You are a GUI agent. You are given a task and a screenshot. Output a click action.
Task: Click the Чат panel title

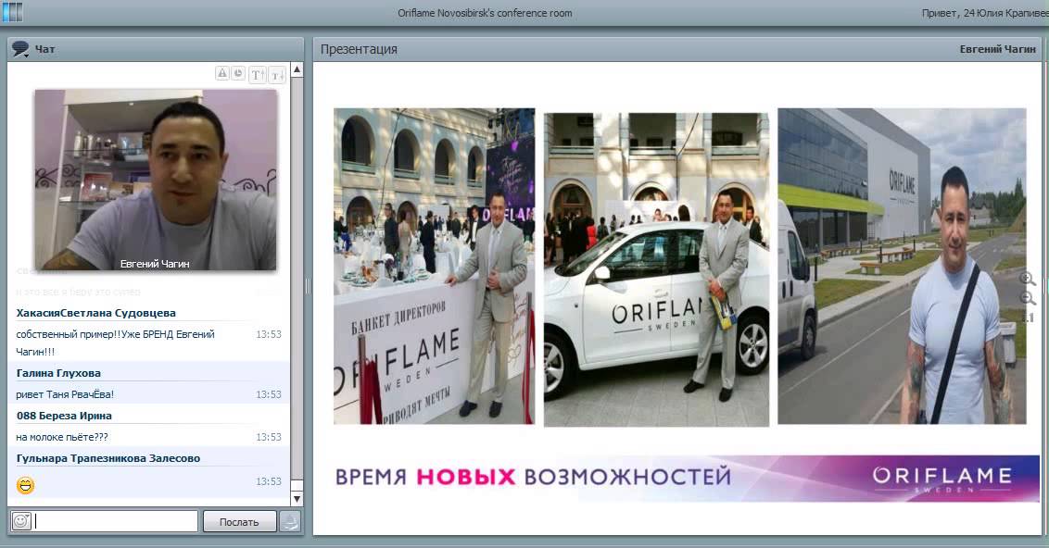tap(44, 49)
